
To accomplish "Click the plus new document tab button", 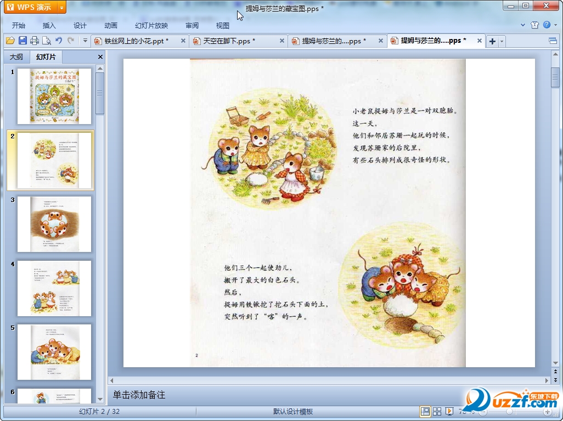I will (492, 41).
